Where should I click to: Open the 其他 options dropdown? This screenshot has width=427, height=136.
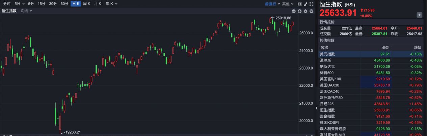288,4
